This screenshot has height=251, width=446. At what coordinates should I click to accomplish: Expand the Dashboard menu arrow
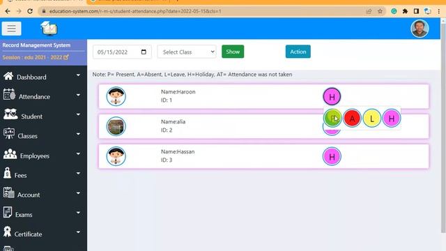click(x=78, y=75)
